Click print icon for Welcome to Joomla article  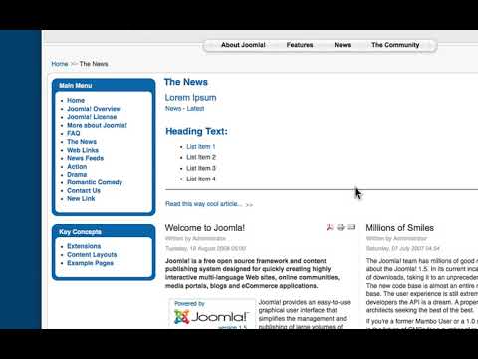click(341, 227)
